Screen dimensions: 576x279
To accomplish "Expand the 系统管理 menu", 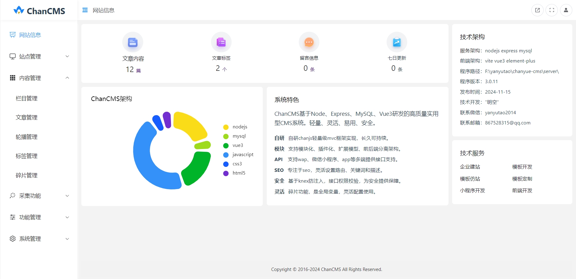I will [30, 238].
